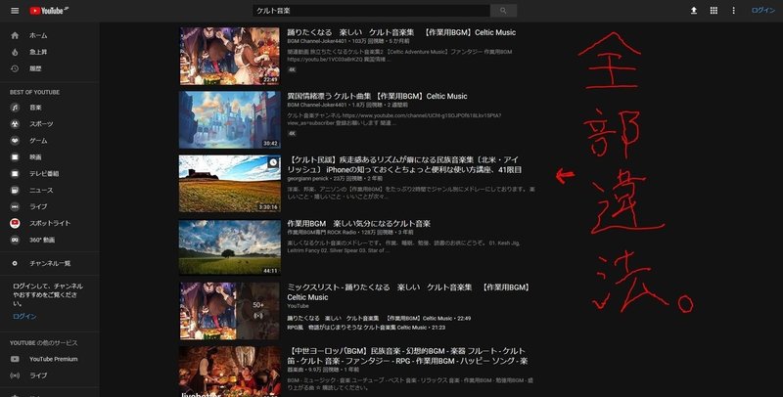Click channel georgiann penick
This screenshot has width=783, height=397.
[x=307, y=179]
